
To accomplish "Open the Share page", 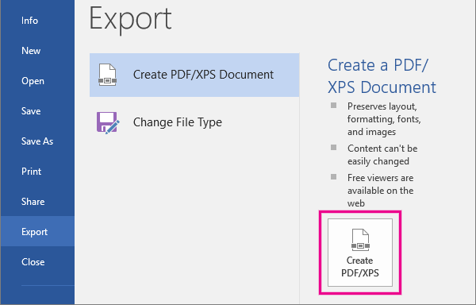I will (x=37, y=202).
